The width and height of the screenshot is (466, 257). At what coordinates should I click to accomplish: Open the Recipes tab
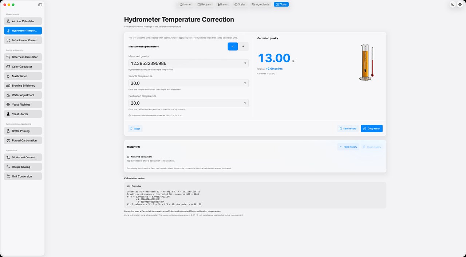pos(204,4)
